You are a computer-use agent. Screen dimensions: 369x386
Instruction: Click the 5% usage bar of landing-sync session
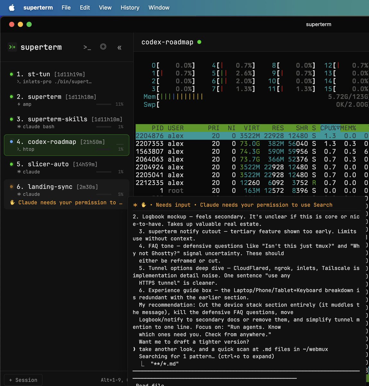[104, 194]
